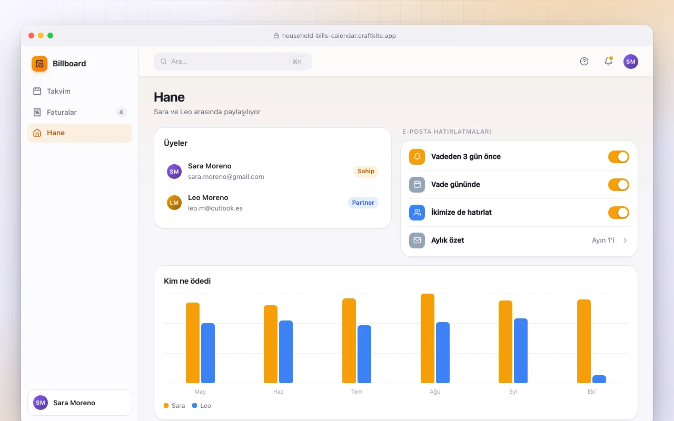Click the blue Leo legend swatch
The height and width of the screenshot is (421, 674).
pyautogui.click(x=195, y=406)
